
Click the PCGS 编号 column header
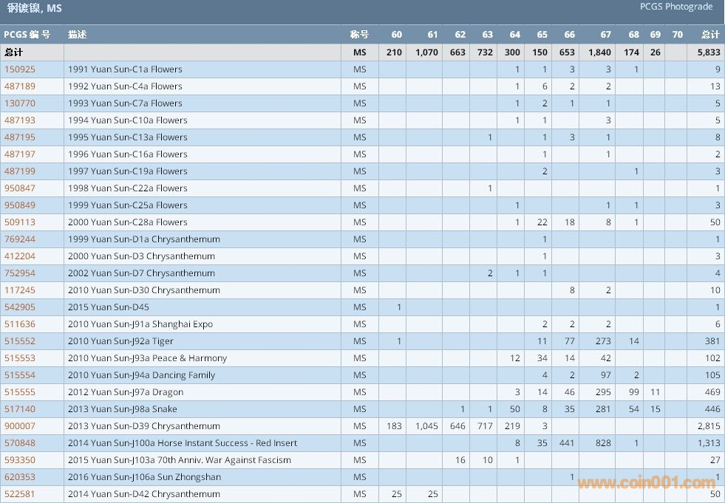pyautogui.click(x=27, y=35)
